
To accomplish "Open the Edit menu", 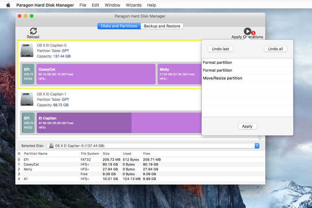I will pyautogui.click(x=95, y=5).
